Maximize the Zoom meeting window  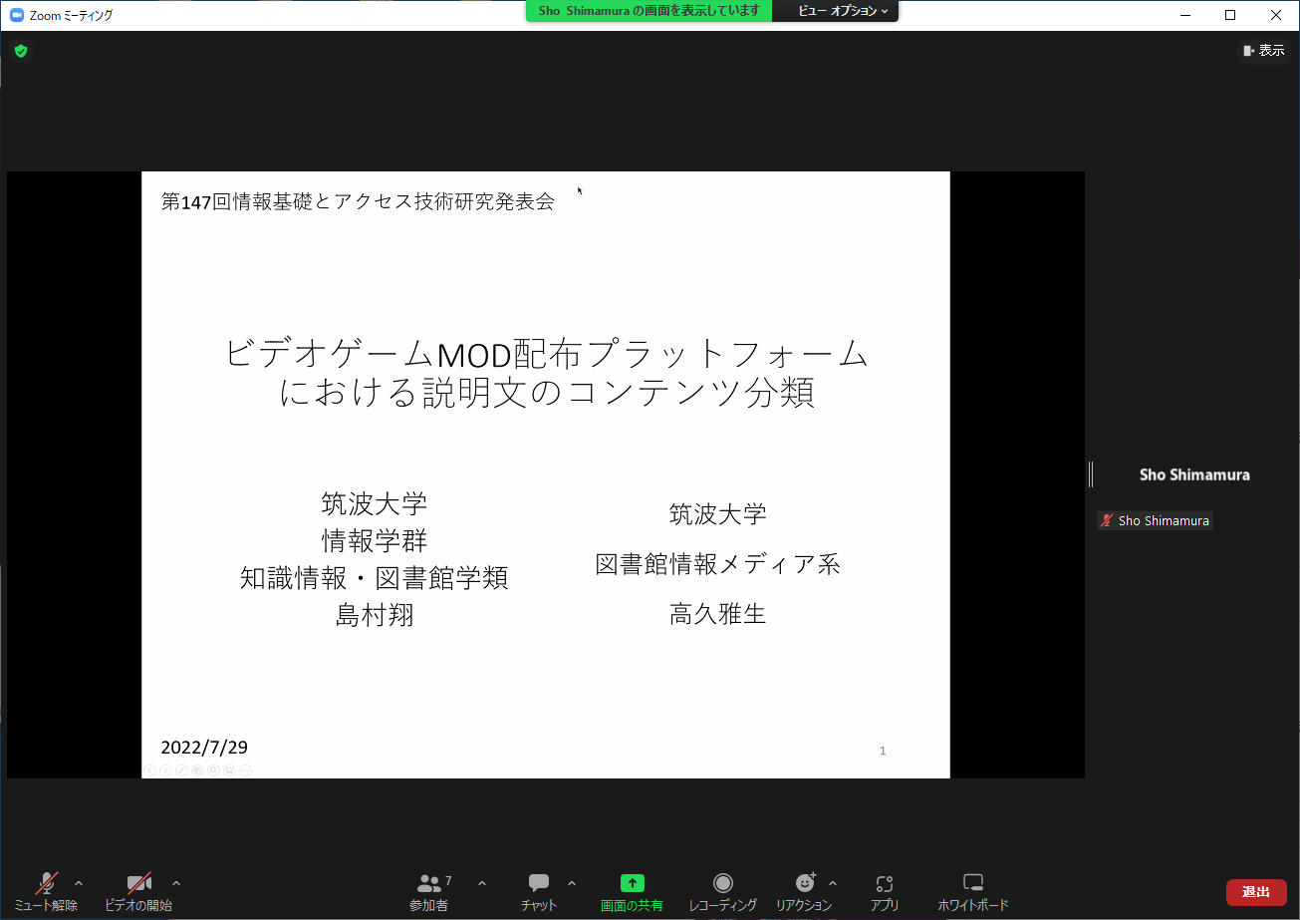(1230, 15)
